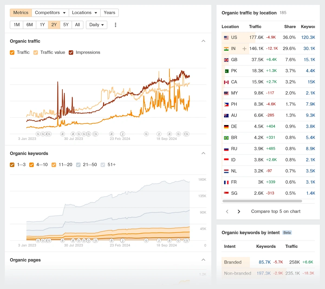Click the Indonesia flag icon
Image resolution: width=325 pixels, height=289 pixels.
tap(226, 160)
